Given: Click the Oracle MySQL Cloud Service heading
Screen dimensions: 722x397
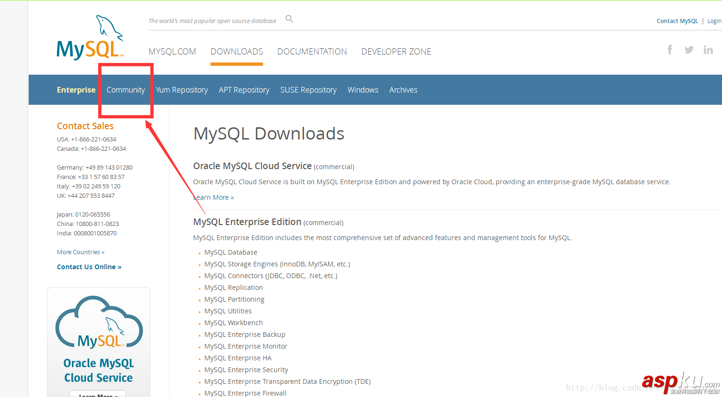Looking at the screenshot, I should [x=253, y=166].
